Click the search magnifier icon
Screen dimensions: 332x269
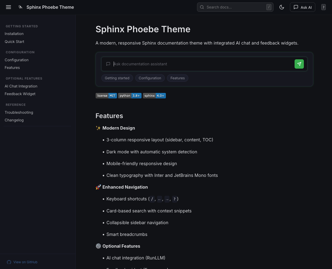pyautogui.click(x=202, y=7)
